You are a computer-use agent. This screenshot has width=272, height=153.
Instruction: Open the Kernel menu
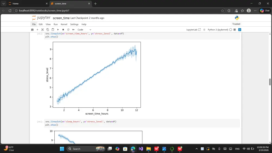(x=64, y=24)
